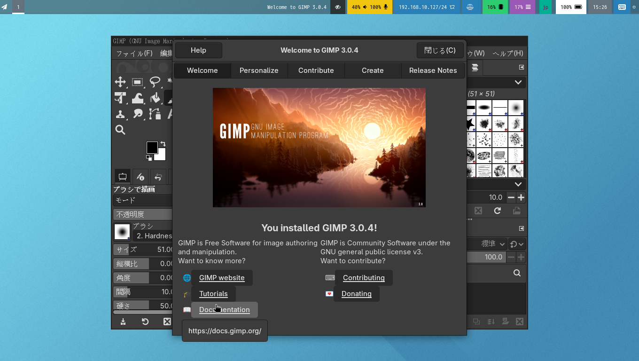Click the white background color swatch
The image size is (639, 361).
click(161, 156)
